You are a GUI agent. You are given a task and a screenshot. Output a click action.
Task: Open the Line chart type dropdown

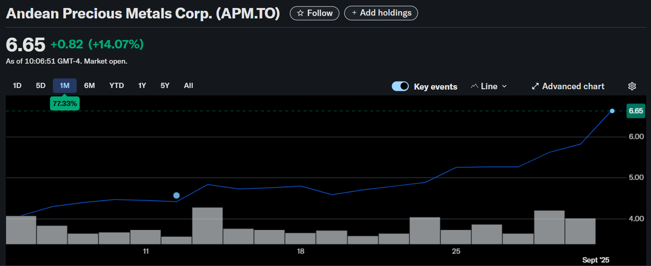(489, 86)
